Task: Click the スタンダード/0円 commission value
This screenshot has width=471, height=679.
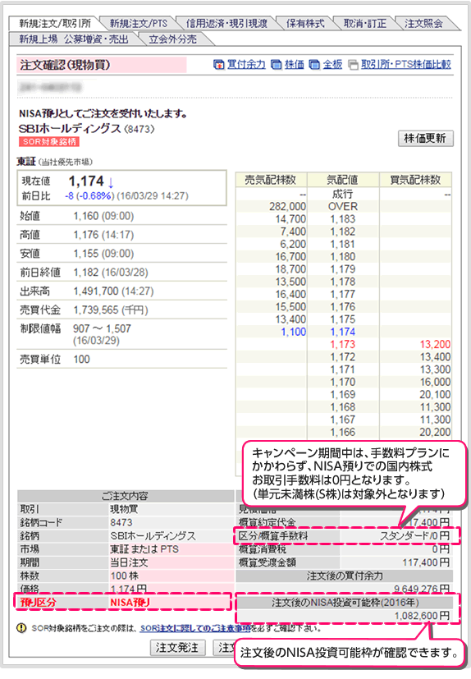Action: pos(414,535)
